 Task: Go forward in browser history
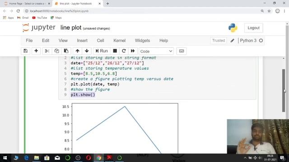click(11, 11)
